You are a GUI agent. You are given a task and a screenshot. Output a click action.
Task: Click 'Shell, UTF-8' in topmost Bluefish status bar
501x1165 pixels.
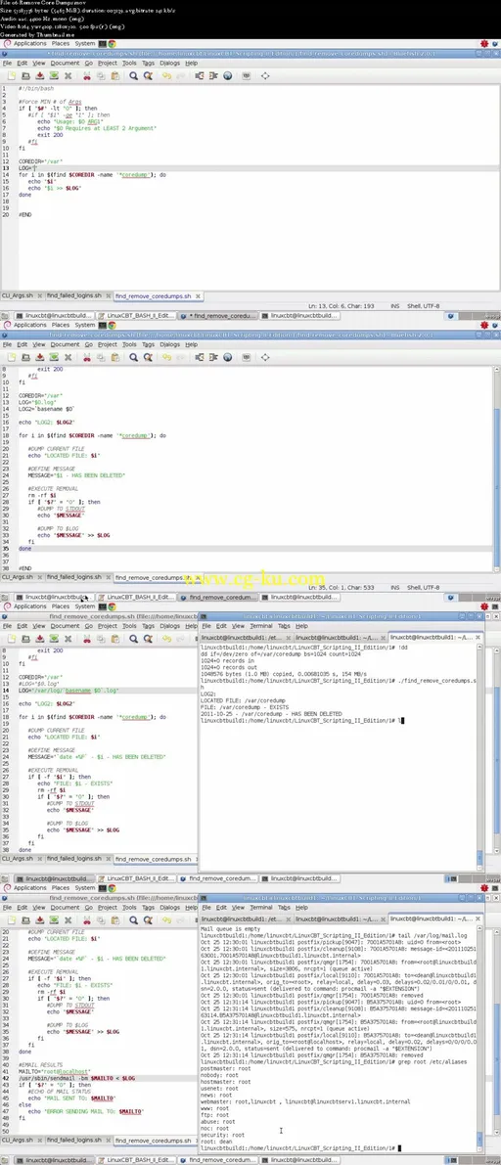(x=423, y=305)
